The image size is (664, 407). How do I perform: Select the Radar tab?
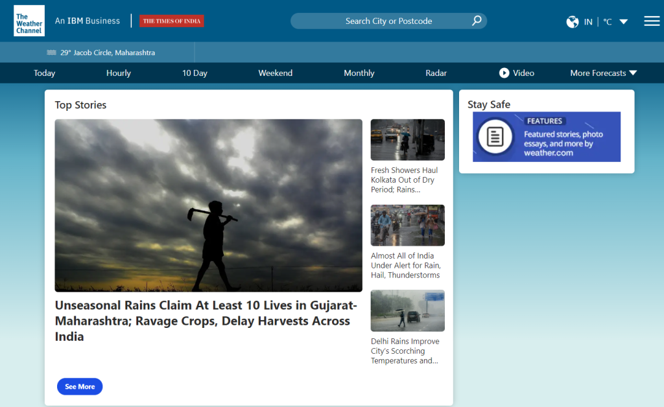tap(436, 73)
